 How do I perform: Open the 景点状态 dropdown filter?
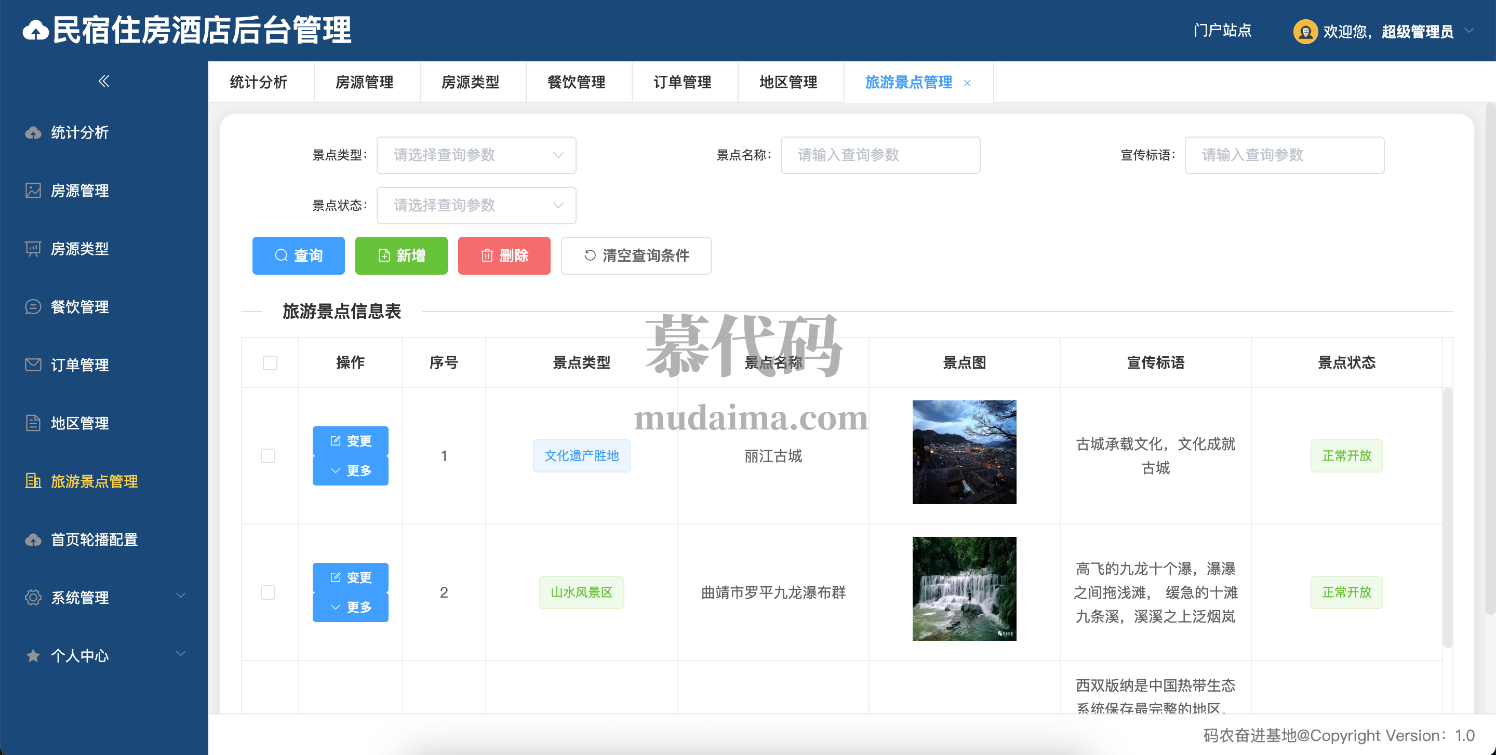coord(476,206)
